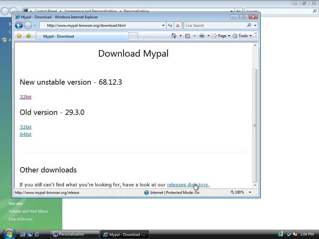Image resolution: width=319 pixels, height=239 pixels.
Task: Expand the Print options dropdown arrow
Action: (x=208, y=36)
